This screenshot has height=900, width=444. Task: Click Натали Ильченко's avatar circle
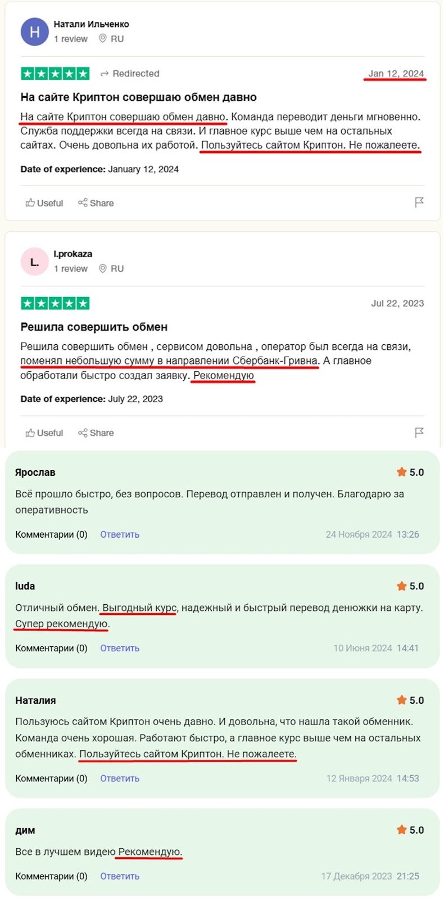(x=34, y=32)
